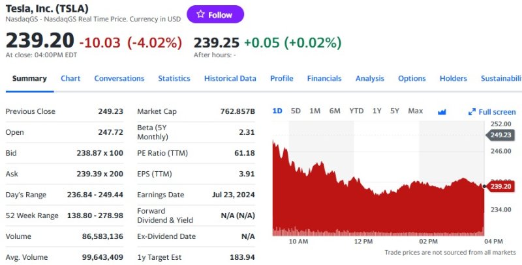
Task: Go to the Conversations tab
Action: tap(119, 79)
